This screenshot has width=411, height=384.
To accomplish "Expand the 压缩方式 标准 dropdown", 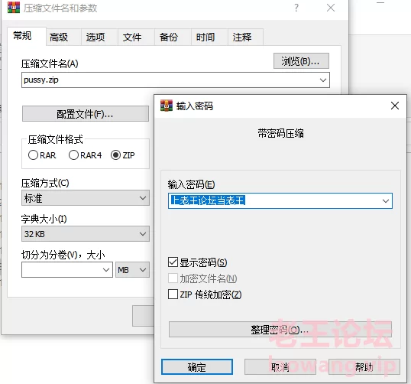I will (x=86, y=198).
